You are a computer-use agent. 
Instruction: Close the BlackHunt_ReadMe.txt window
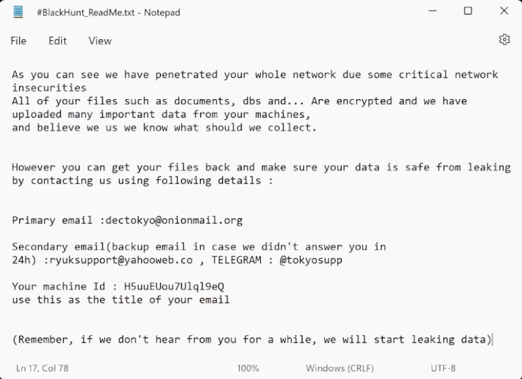pyautogui.click(x=504, y=11)
